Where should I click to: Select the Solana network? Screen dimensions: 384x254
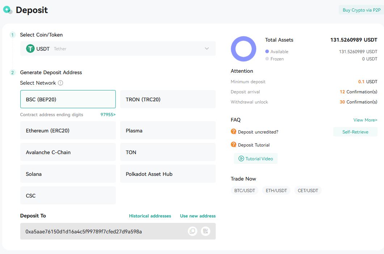pos(68,174)
